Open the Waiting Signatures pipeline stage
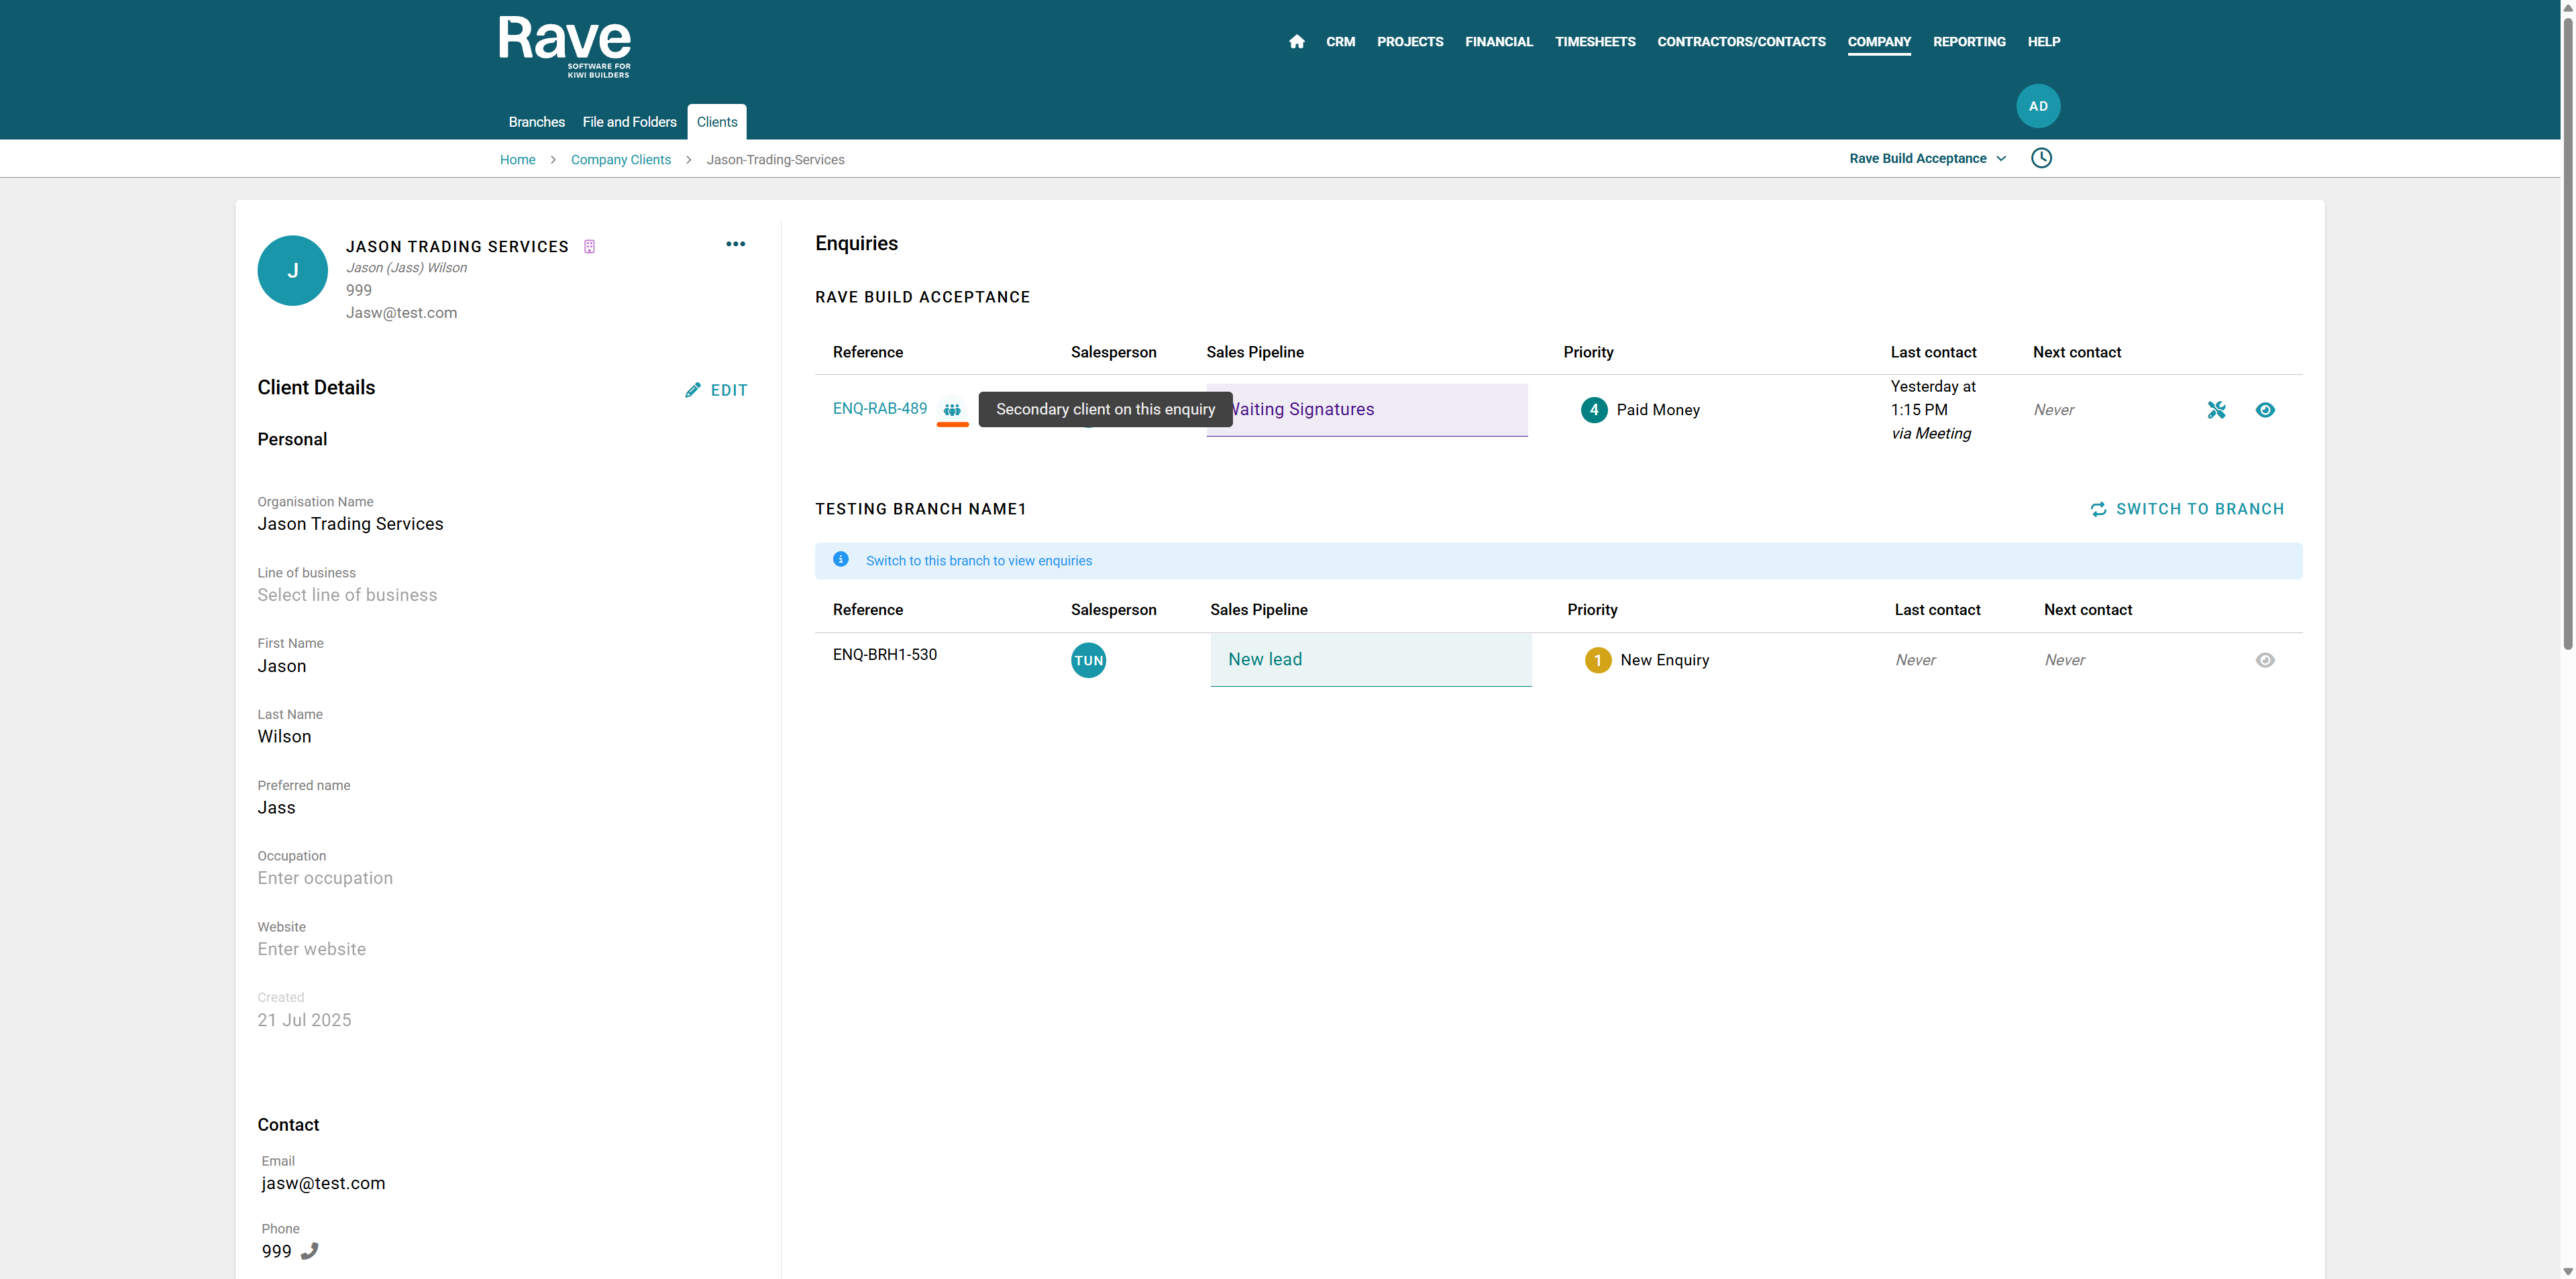Viewport: 2576px width, 1279px height. [x=1366, y=410]
